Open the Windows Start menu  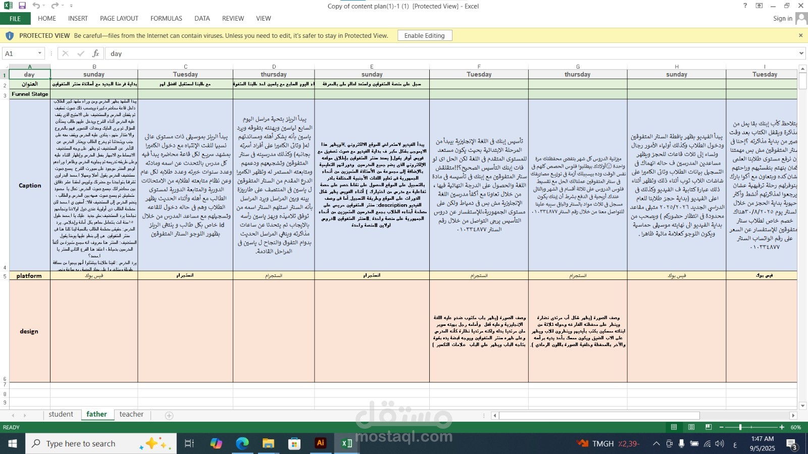pyautogui.click(x=12, y=443)
